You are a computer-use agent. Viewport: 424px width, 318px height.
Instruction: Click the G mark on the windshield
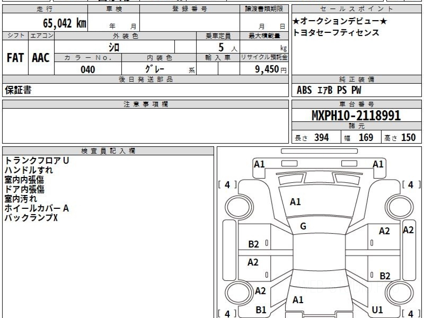303,226
